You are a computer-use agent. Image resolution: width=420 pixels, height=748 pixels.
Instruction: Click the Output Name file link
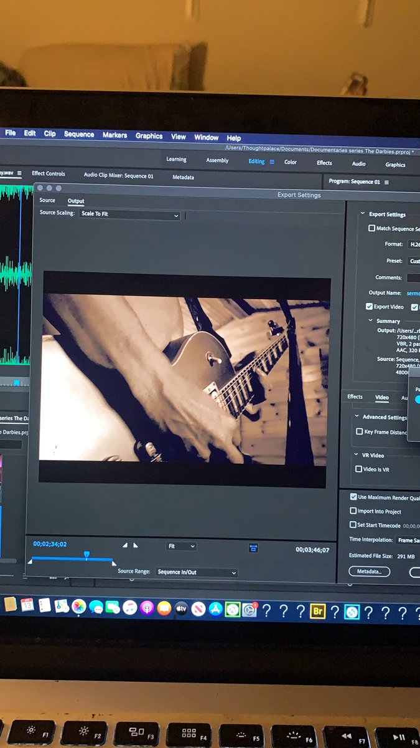pos(413,293)
